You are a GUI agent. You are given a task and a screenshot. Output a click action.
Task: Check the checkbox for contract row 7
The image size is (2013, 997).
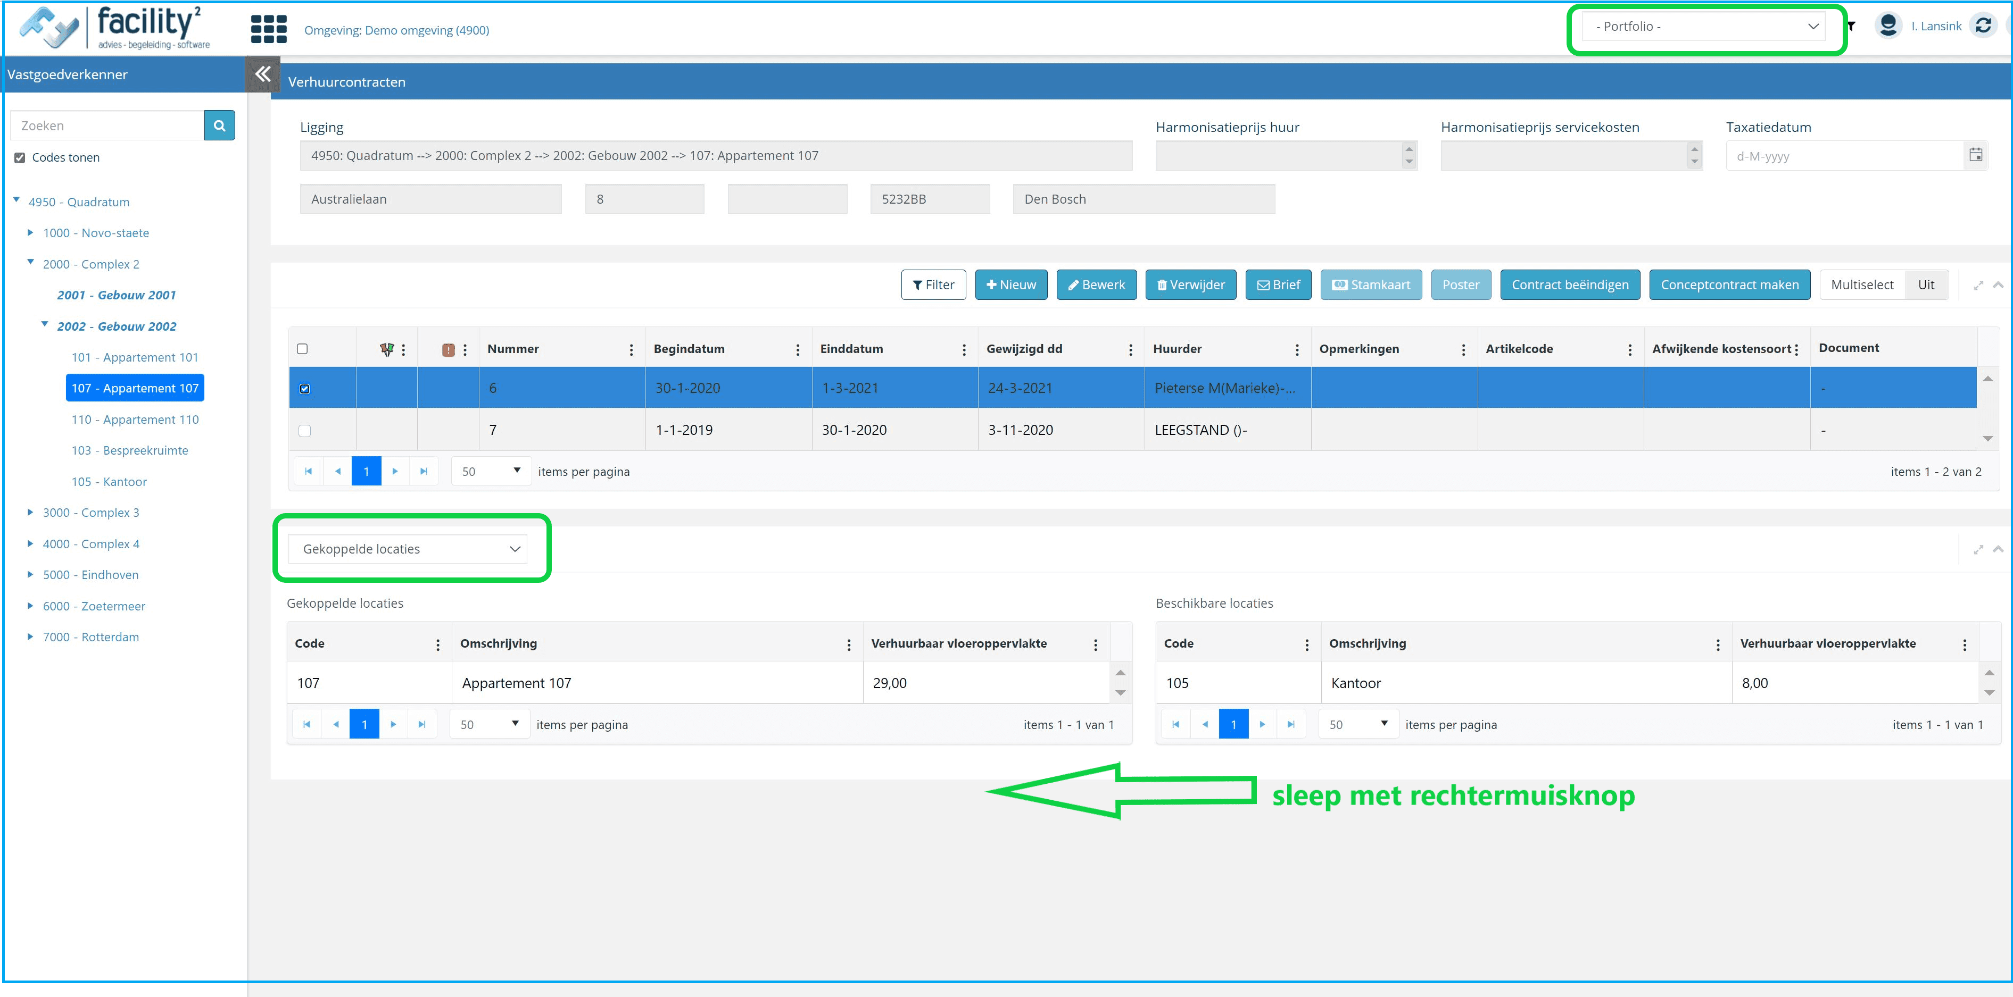pyautogui.click(x=305, y=430)
